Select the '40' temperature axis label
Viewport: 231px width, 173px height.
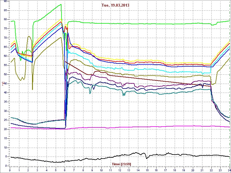click(5, 93)
